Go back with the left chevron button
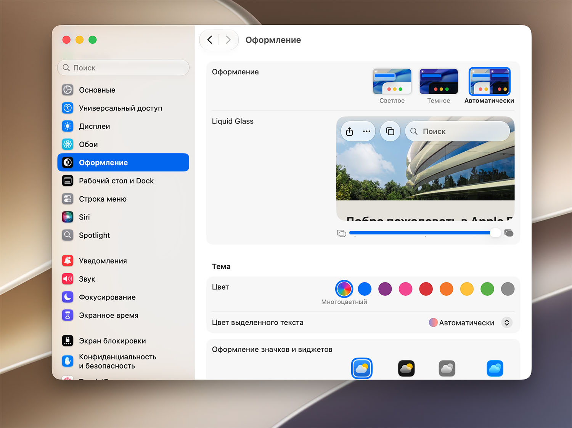This screenshot has width=572, height=428. (x=210, y=40)
